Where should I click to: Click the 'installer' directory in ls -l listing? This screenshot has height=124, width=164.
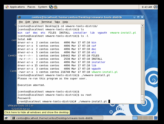(99, 62)
